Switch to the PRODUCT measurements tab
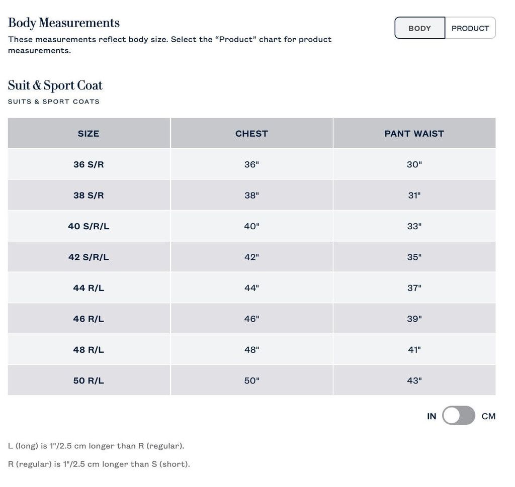Image resolution: width=515 pixels, height=487 pixels. pyautogui.click(x=470, y=28)
